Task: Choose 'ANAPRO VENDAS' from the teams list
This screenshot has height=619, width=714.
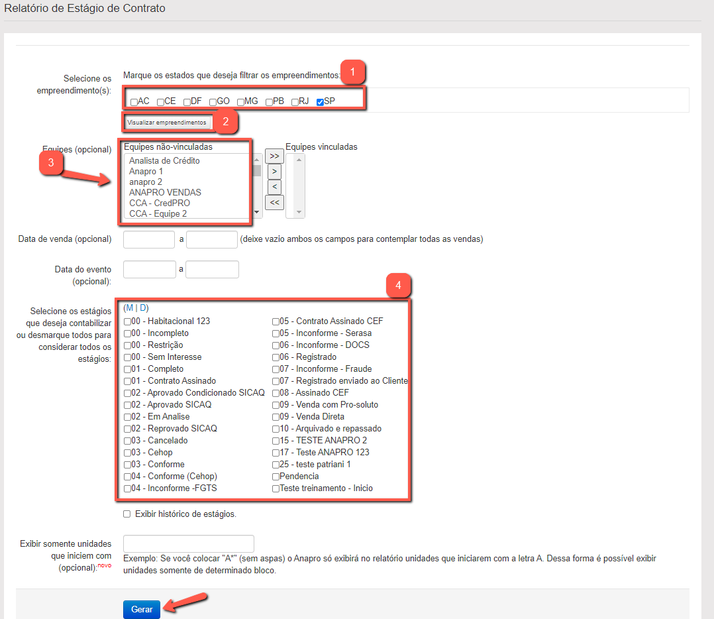Action: [165, 192]
